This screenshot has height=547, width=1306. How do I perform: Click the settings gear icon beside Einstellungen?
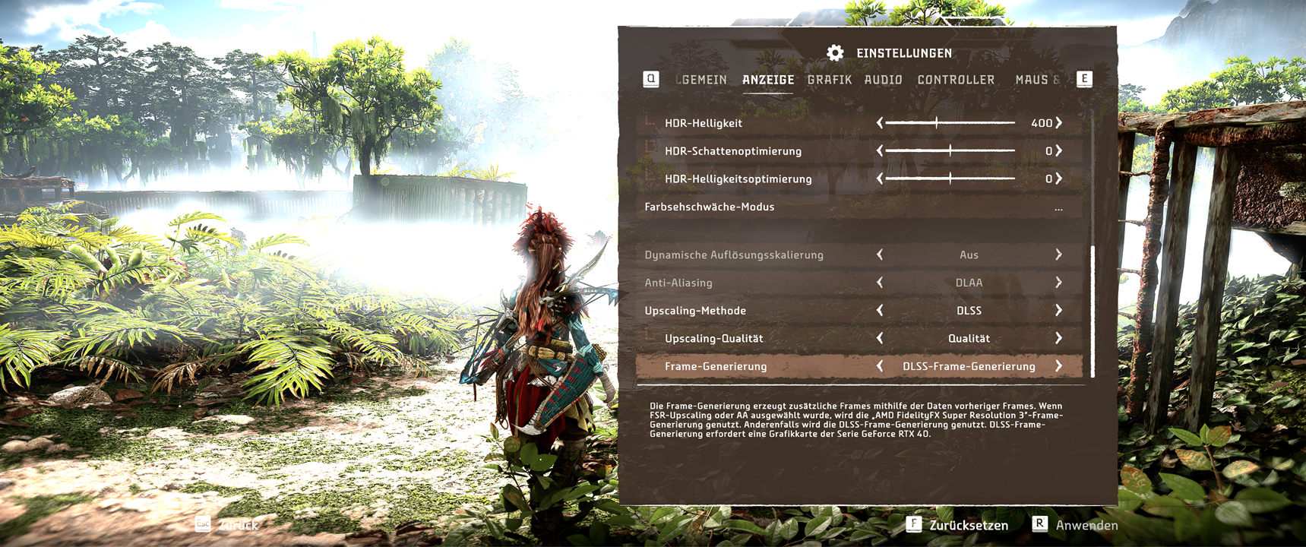(835, 52)
